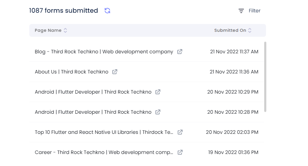Click the 21 Nov 2022 11:37 AM timestamp
The image size is (308, 166).
[234, 52]
